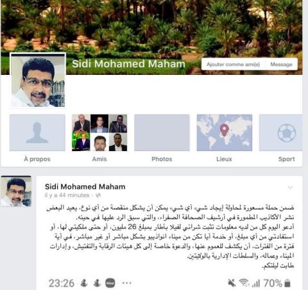Image resolution: width=308 pixels, height=290 pixels.
Task: Open the À propos silhouette icon tile
Action: 37,133
